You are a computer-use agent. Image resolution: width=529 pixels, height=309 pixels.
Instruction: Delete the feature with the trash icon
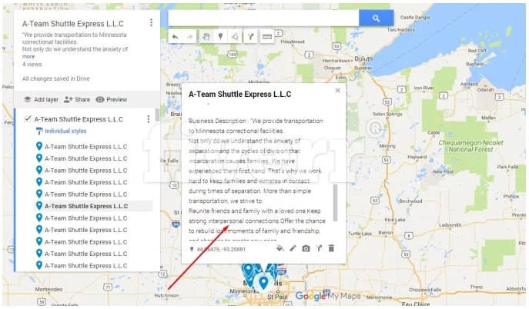tap(331, 249)
